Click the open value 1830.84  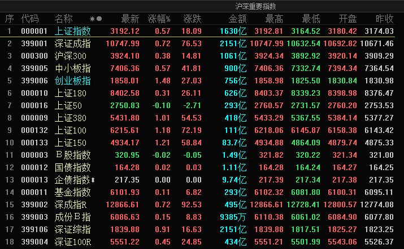342,81
